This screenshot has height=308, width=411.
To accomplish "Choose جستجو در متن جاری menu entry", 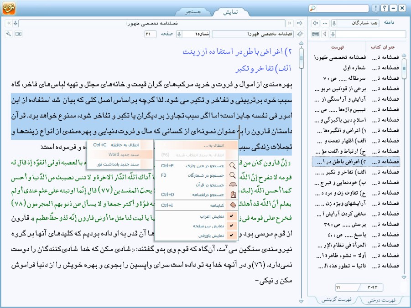I will coord(197,165).
